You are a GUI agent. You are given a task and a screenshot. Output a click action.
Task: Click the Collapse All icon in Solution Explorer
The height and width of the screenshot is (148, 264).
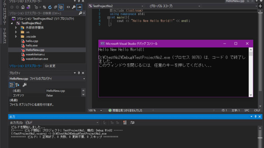coord(55,7)
